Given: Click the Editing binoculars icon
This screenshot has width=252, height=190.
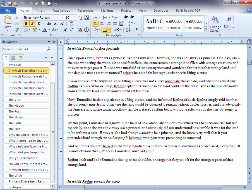Looking at the screenshot, I should 229,19.
